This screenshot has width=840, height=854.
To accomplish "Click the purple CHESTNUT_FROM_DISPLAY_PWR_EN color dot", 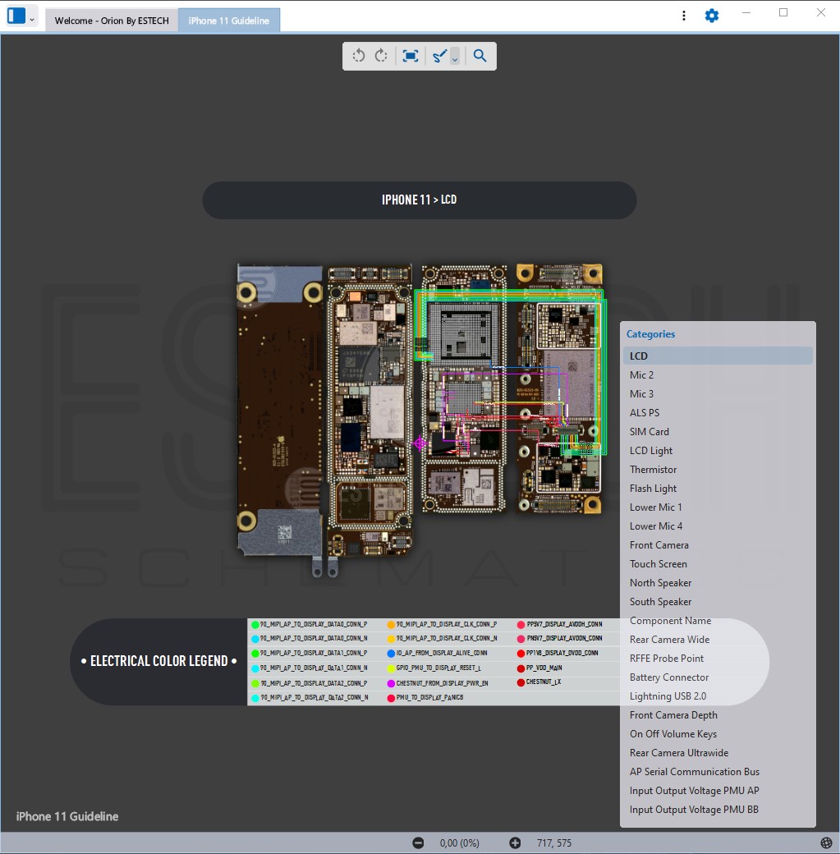I will point(391,683).
